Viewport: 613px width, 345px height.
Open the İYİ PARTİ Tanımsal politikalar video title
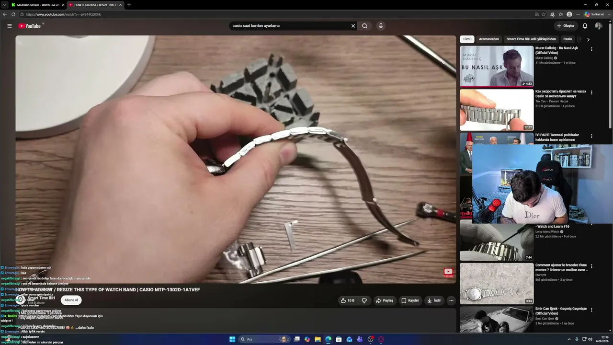[557, 138]
